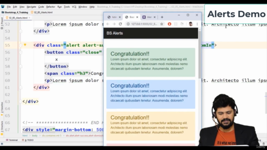Select 02_BS_Alerts.html in navigation bar
The image size is (267, 150).
42,12
